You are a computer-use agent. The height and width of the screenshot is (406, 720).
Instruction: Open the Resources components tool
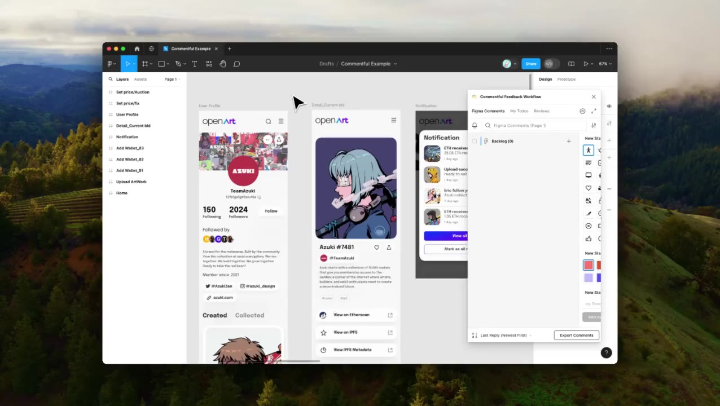[209, 64]
